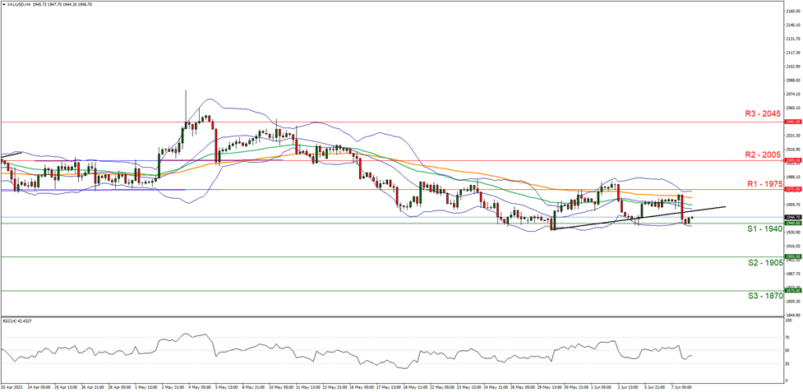Click the tall wick candle spike in early May

click(186, 103)
